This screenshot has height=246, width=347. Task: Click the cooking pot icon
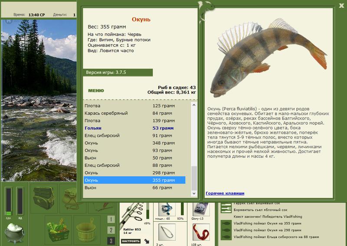pyautogui.click(x=15, y=233)
